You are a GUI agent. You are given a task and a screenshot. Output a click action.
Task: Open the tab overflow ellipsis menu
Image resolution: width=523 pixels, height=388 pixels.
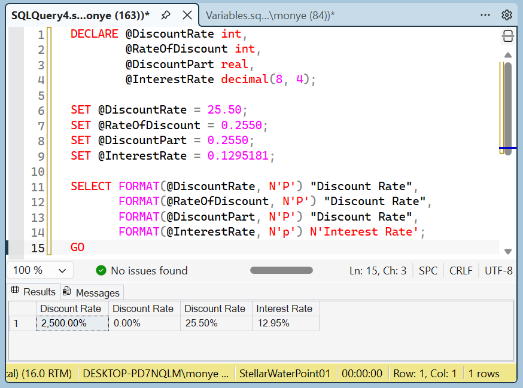(x=485, y=16)
